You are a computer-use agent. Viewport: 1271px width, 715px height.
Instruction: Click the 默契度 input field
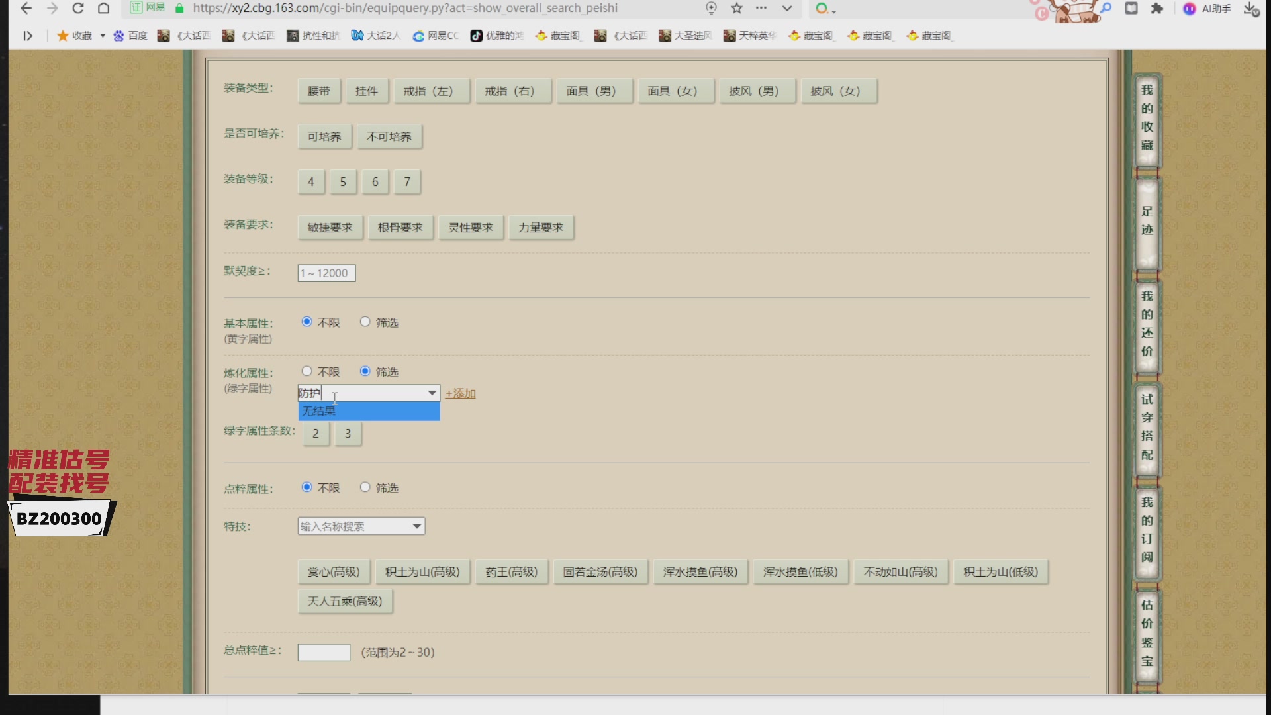tap(326, 273)
